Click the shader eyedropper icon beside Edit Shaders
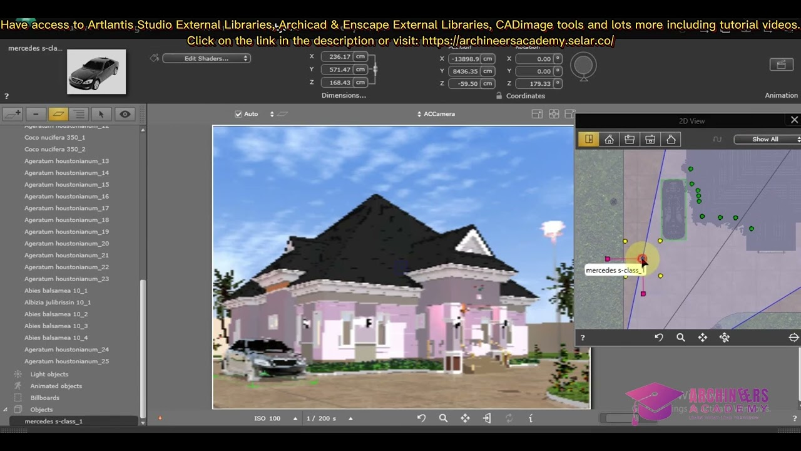 coord(155,58)
